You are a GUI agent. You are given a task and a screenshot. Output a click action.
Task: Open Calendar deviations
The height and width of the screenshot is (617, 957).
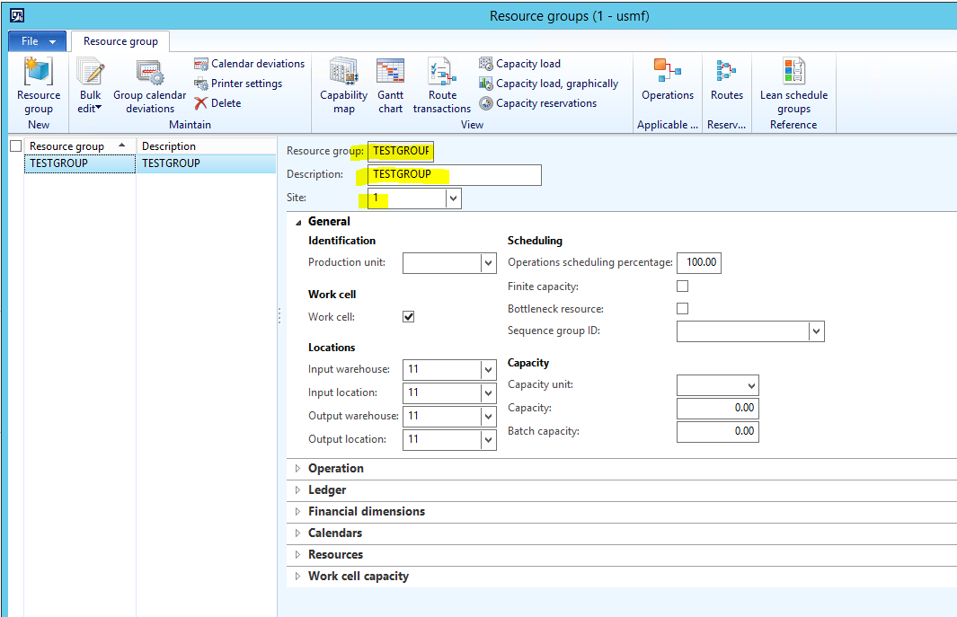point(249,64)
